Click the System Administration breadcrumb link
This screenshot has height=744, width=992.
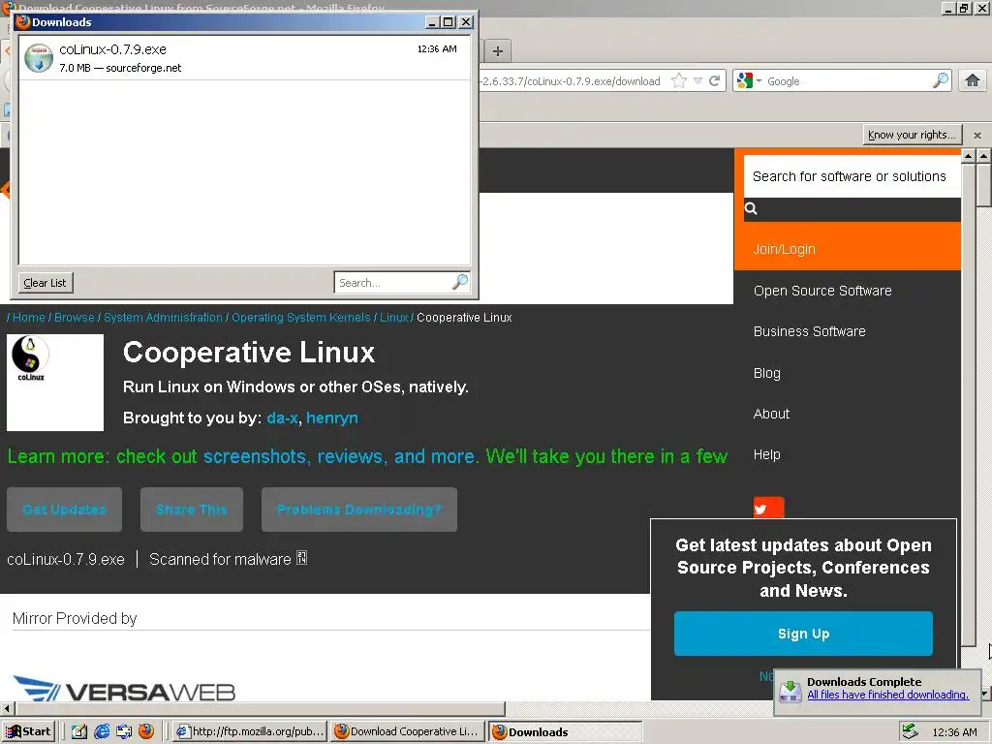tap(163, 318)
